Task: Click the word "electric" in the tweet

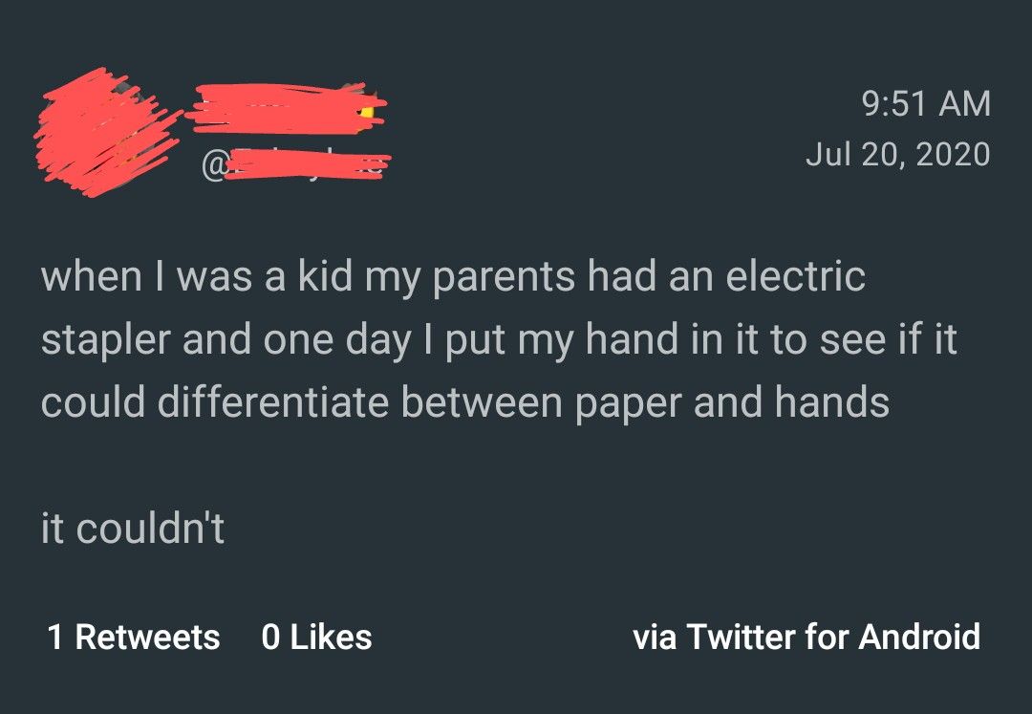Action: click(x=795, y=277)
